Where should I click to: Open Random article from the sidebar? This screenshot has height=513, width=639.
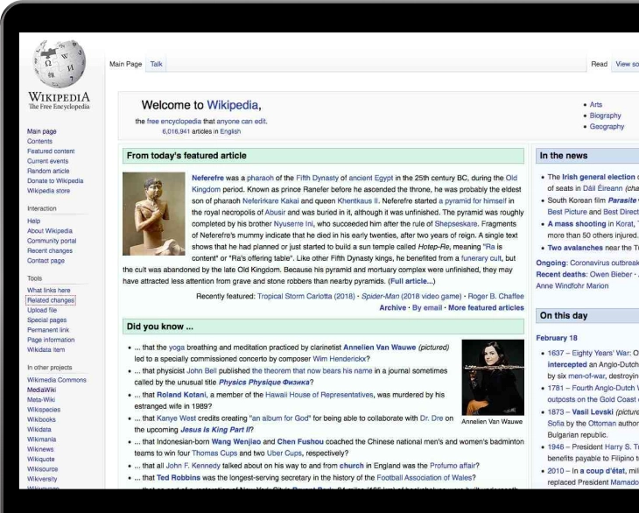coord(48,171)
